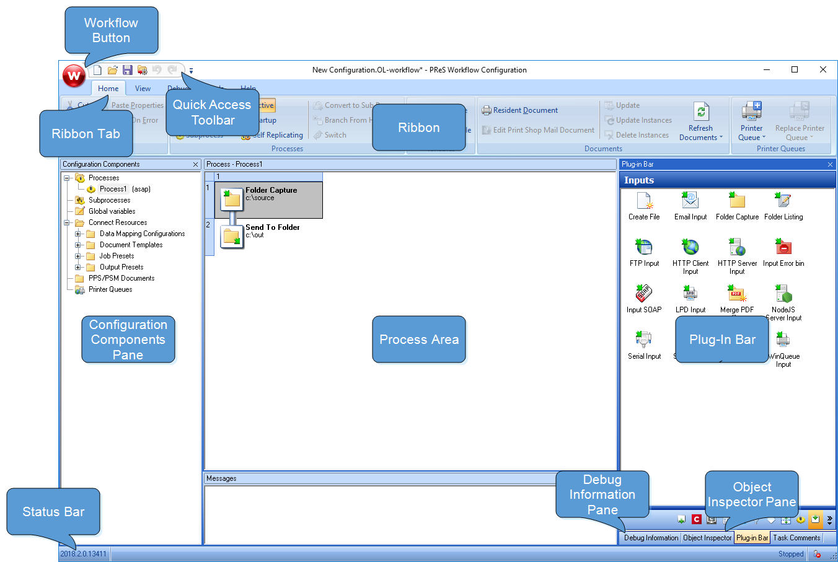Select the Folder Listing plug-in icon
Image resolution: width=838 pixels, height=562 pixels.
pos(783,206)
